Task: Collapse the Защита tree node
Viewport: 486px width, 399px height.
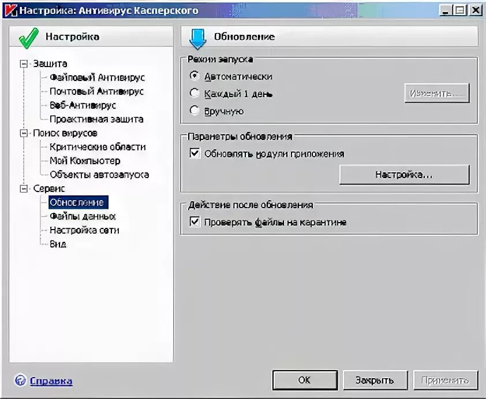Action: pyautogui.click(x=24, y=64)
